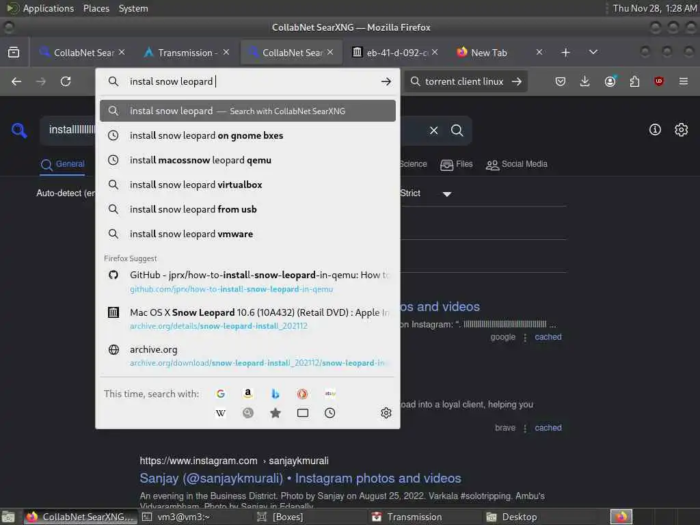Open the extensions puzzle icon
The image size is (700, 525).
(634, 81)
